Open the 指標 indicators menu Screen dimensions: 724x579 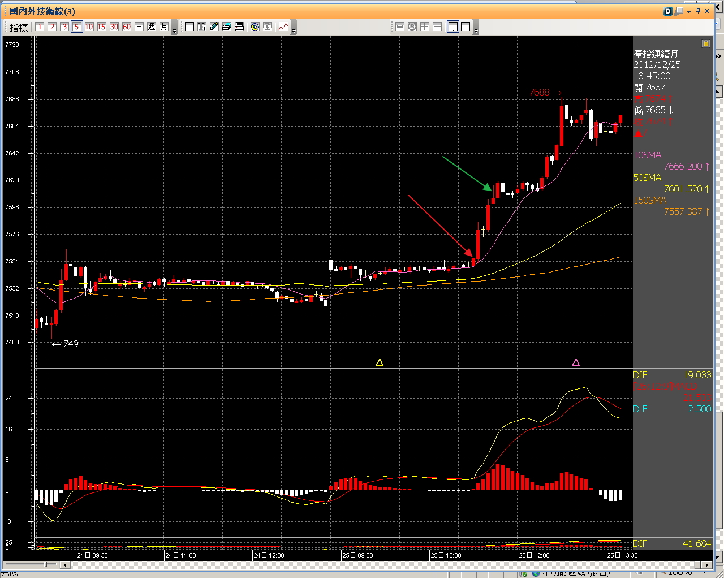tap(19, 27)
